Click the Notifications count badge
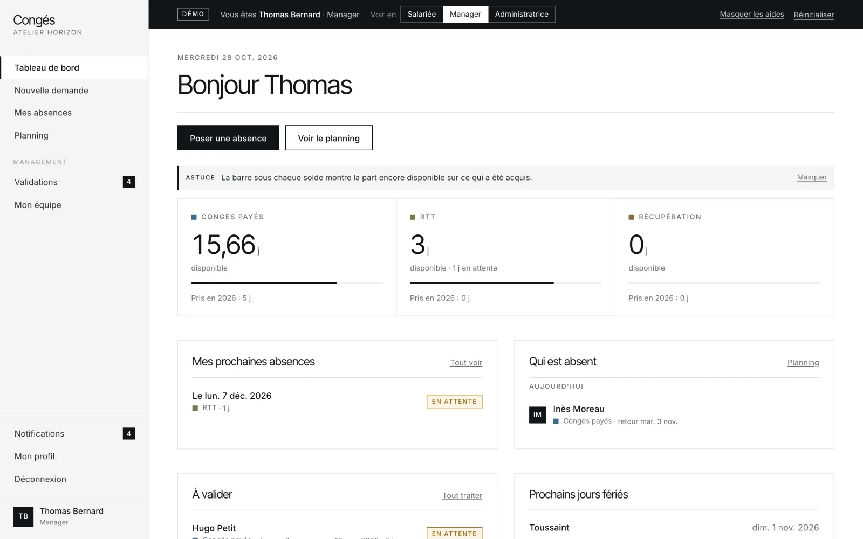The image size is (863, 539). (x=128, y=433)
